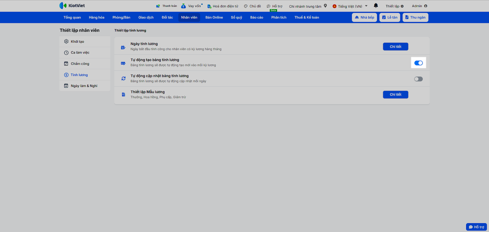Click the Thiết lập Mẫu lương title text

[148, 92]
